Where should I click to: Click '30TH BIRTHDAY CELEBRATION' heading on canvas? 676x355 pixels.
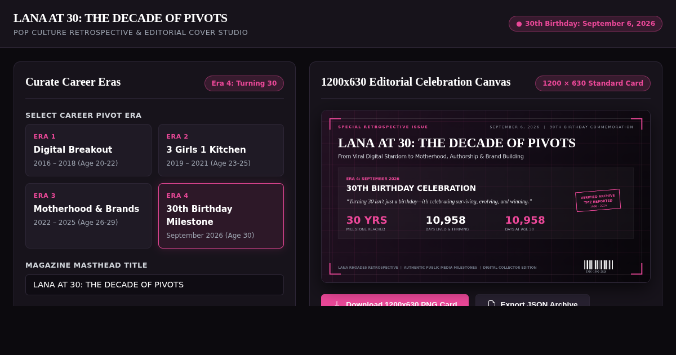(x=411, y=188)
